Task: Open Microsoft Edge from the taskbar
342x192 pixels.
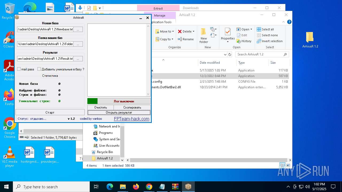Action: [x=110, y=187]
